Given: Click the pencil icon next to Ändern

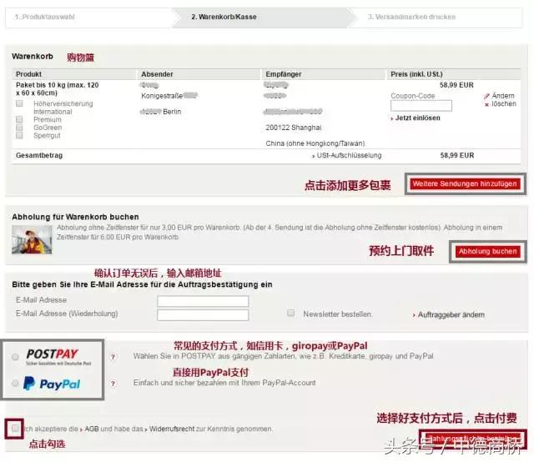Looking at the screenshot, I should [x=486, y=96].
